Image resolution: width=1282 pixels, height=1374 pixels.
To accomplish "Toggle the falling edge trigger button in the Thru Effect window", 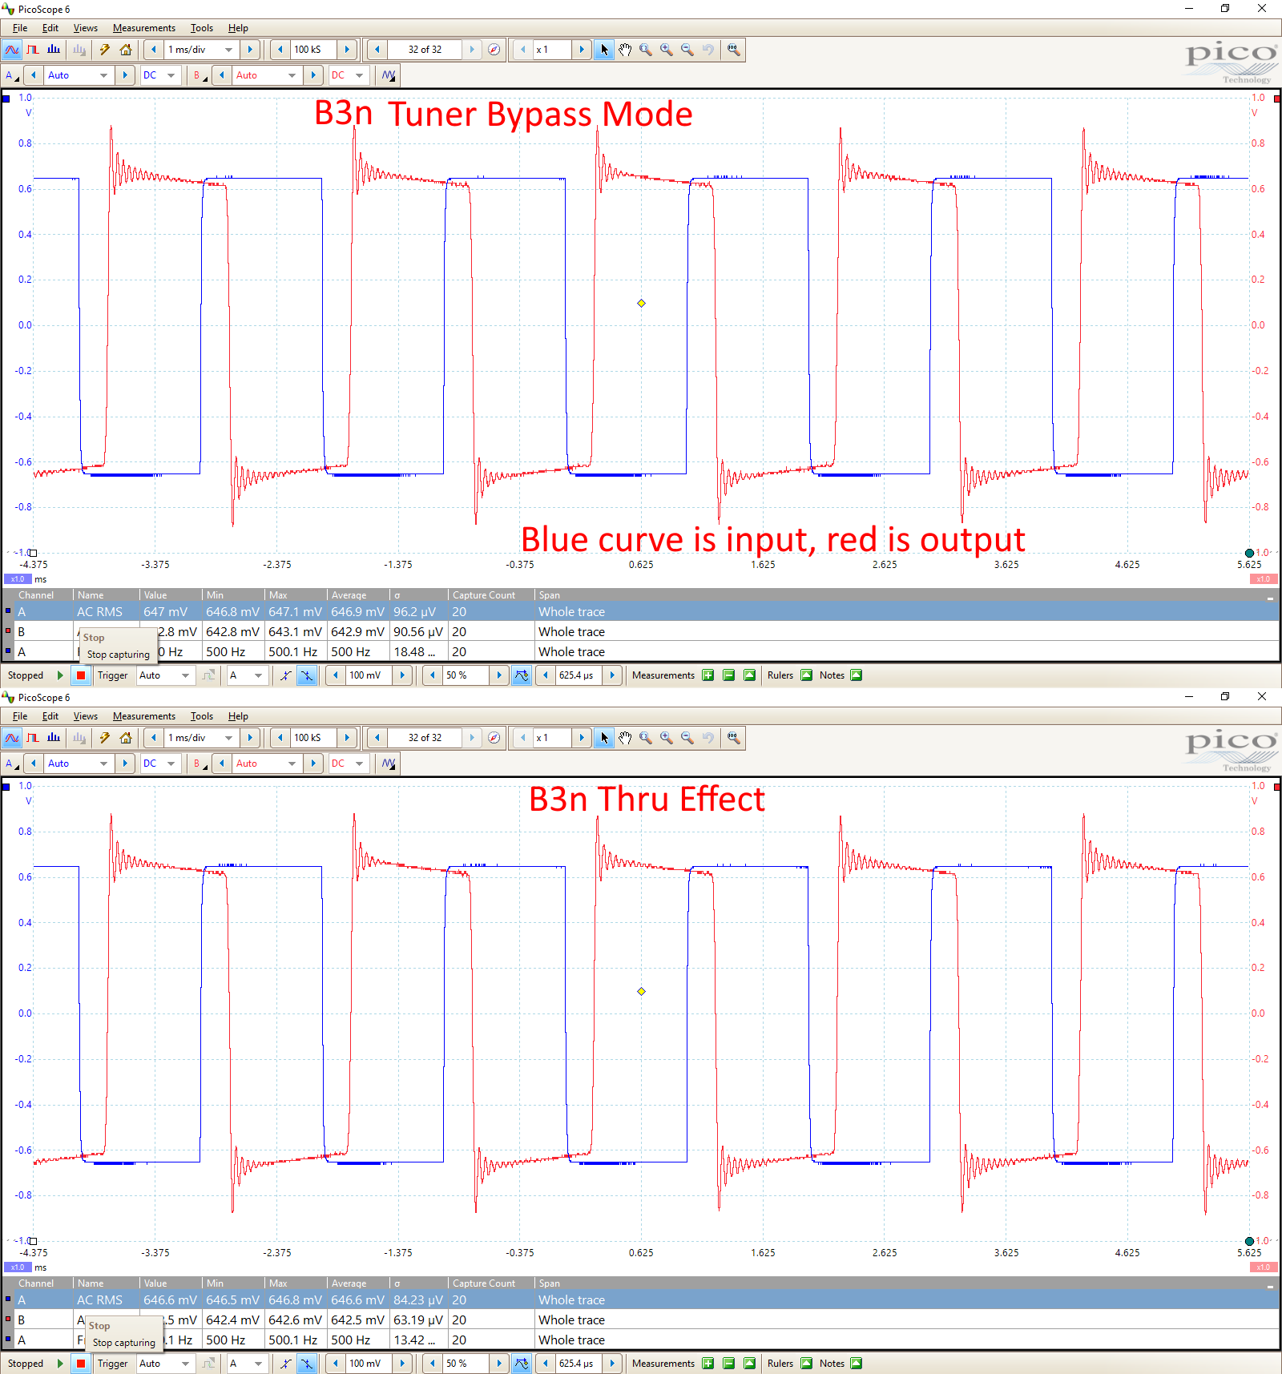I will [x=307, y=1364].
